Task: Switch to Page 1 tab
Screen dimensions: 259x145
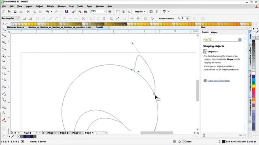Action: pyautogui.click(x=51, y=133)
